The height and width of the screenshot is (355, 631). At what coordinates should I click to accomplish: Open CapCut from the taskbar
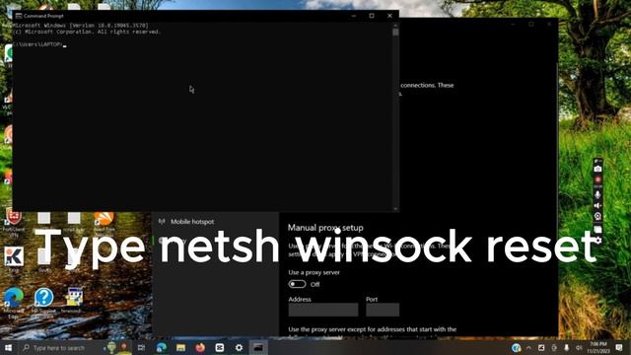click(x=219, y=348)
